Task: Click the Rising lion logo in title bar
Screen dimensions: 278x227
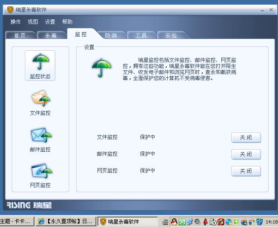Action: pos(10,9)
